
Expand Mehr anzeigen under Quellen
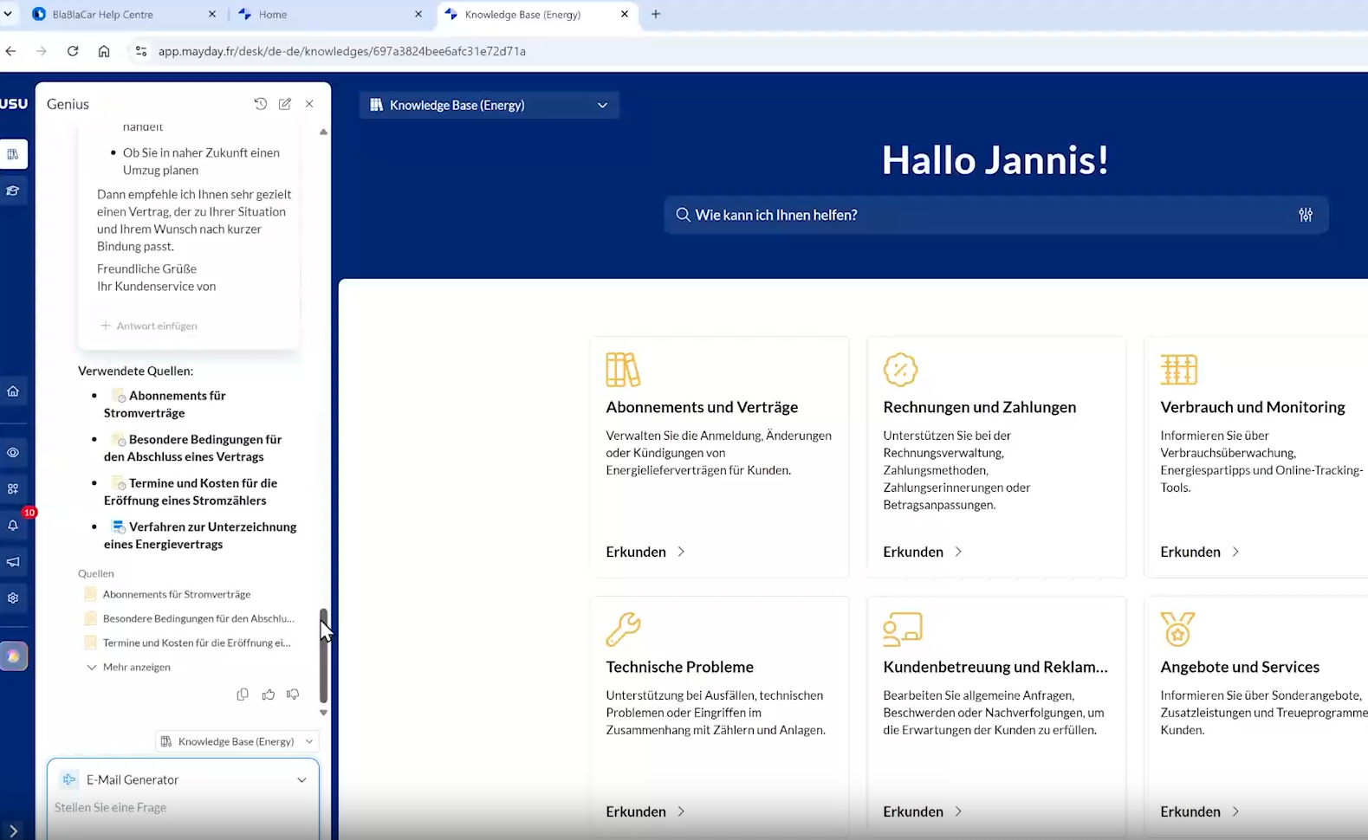click(x=128, y=667)
